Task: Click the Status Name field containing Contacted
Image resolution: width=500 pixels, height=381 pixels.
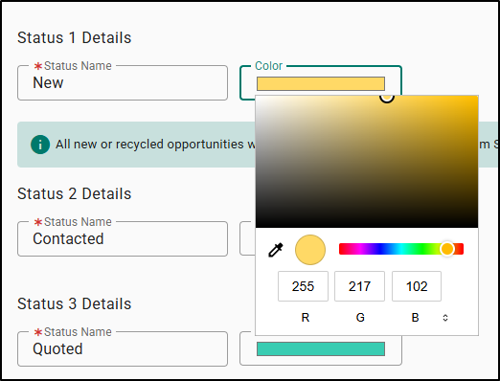Action: (x=123, y=239)
